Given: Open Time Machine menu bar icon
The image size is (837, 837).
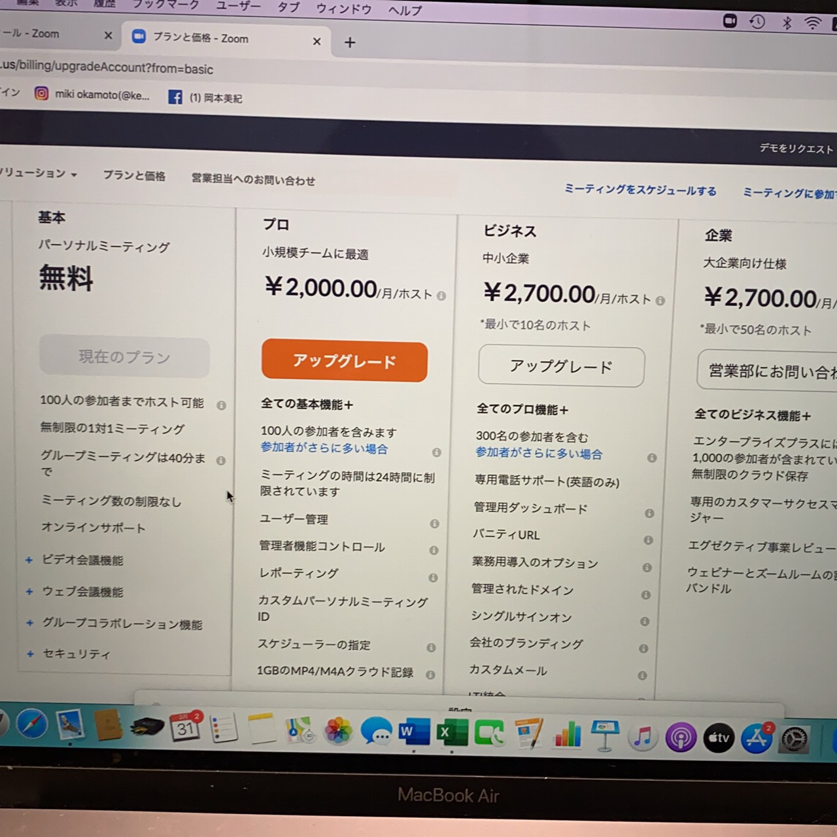Looking at the screenshot, I should 757,22.
